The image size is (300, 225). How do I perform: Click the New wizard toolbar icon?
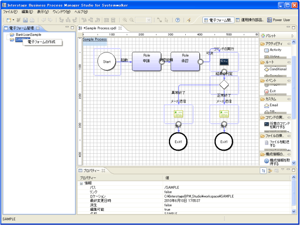(9, 20)
